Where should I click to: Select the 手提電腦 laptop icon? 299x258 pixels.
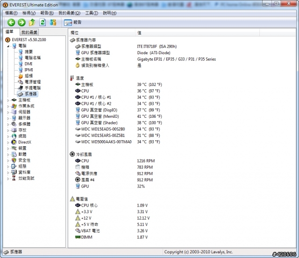21,88
